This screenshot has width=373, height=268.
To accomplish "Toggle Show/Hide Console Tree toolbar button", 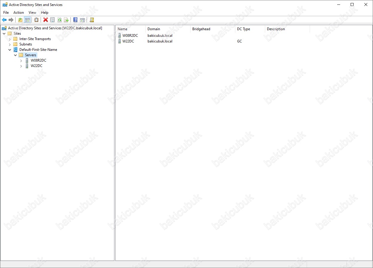I will pyautogui.click(x=27, y=20).
